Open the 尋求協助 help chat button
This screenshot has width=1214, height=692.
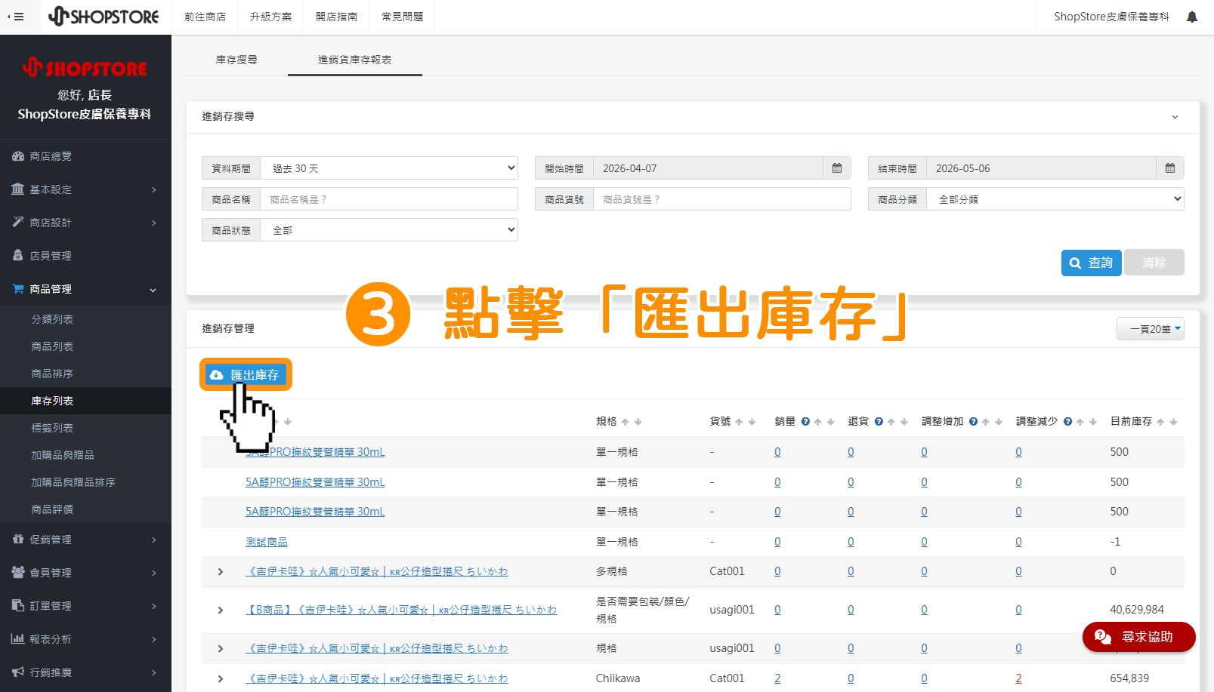pyautogui.click(x=1139, y=637)
